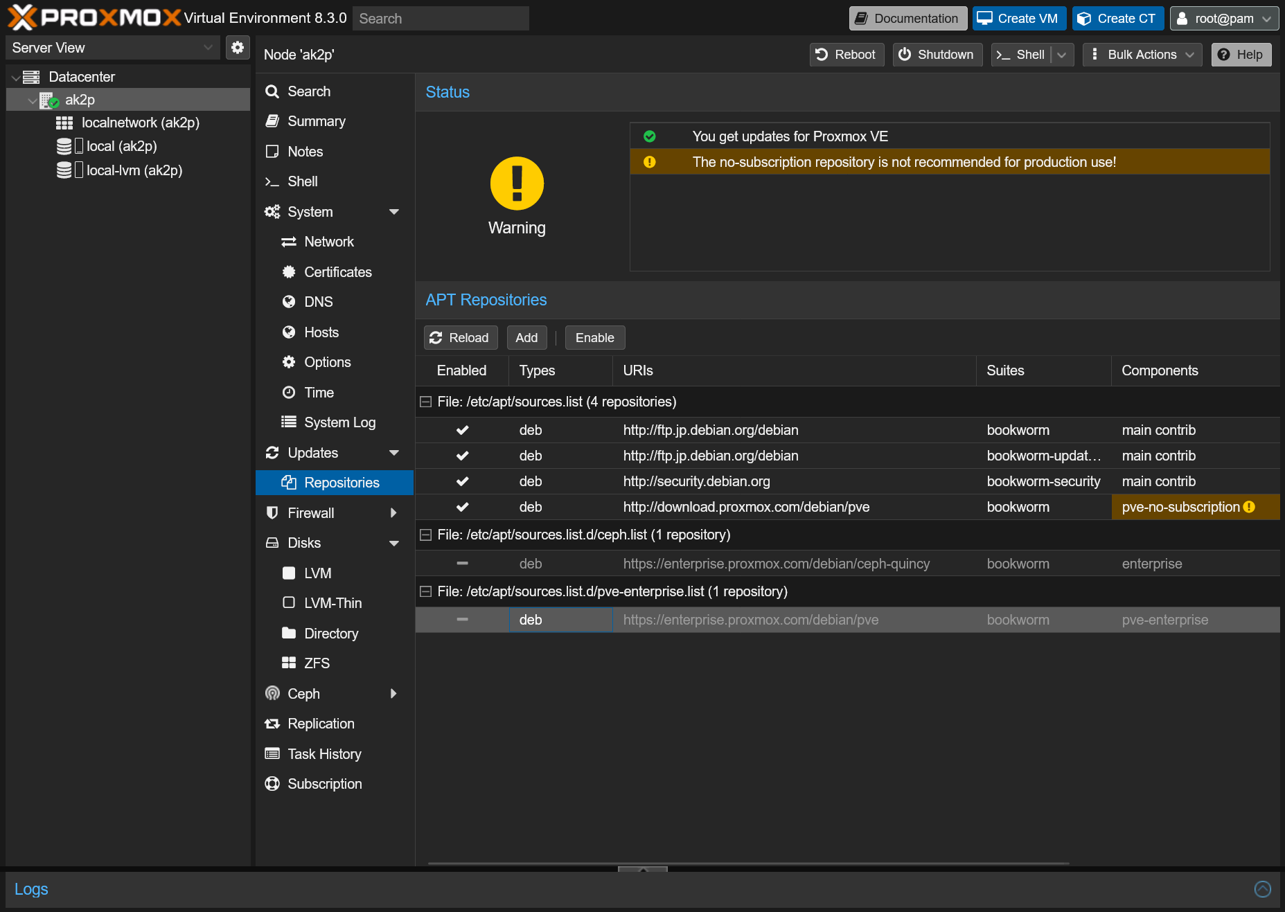This screenshot has width=1285, height=912.
Task: Click the download.proxmox.com/debian/pve URI cell
Action: tap(794, 507)
